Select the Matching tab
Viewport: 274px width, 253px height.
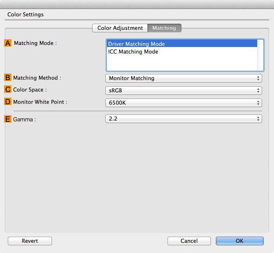pyautogui.click(x=164, y=28)
